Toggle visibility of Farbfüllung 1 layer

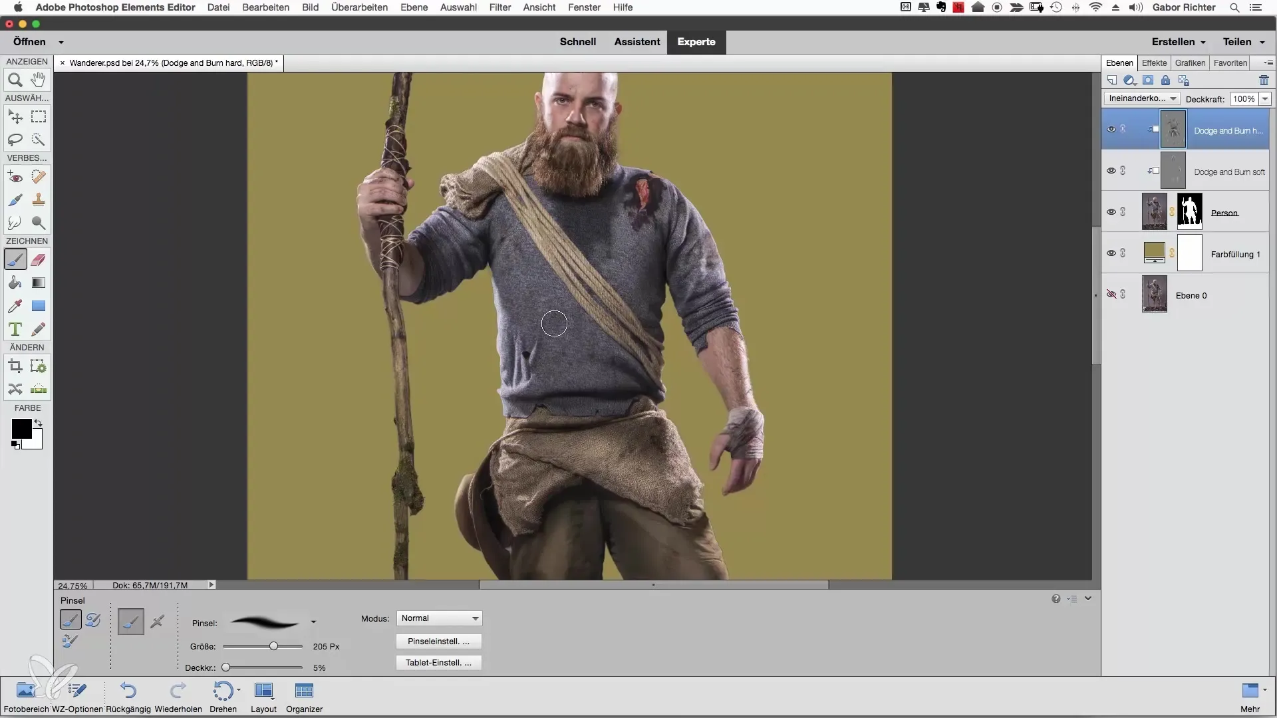pos(1111,253)
